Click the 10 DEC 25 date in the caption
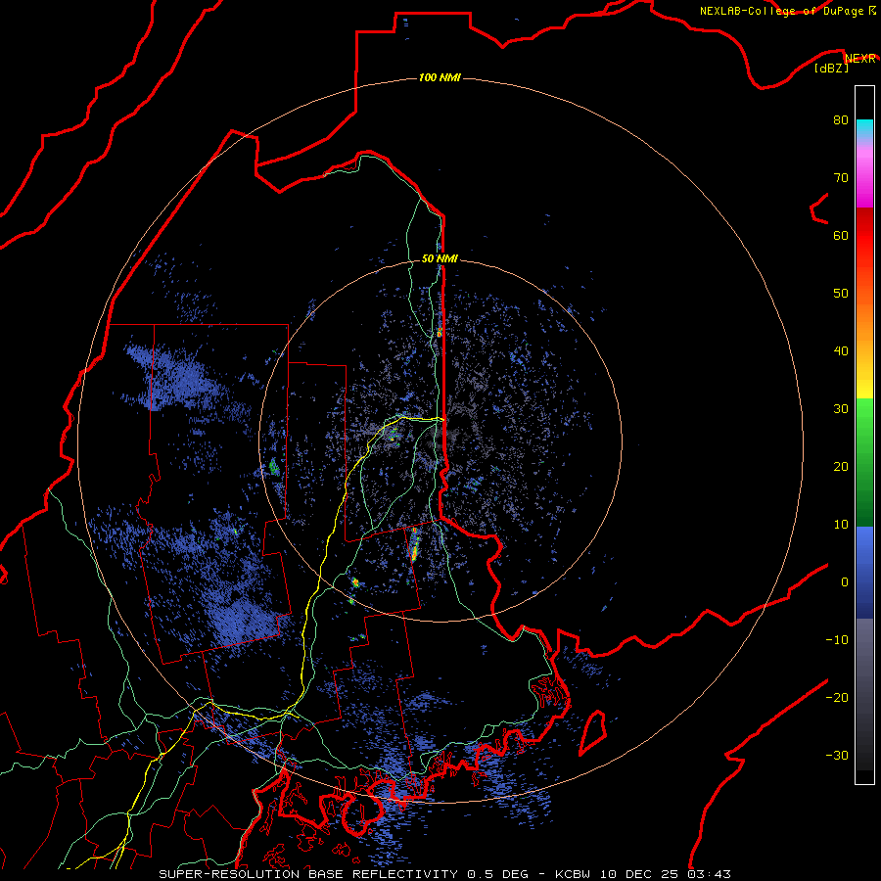Screen dimensions: 881x881 [x=639, y=874]
